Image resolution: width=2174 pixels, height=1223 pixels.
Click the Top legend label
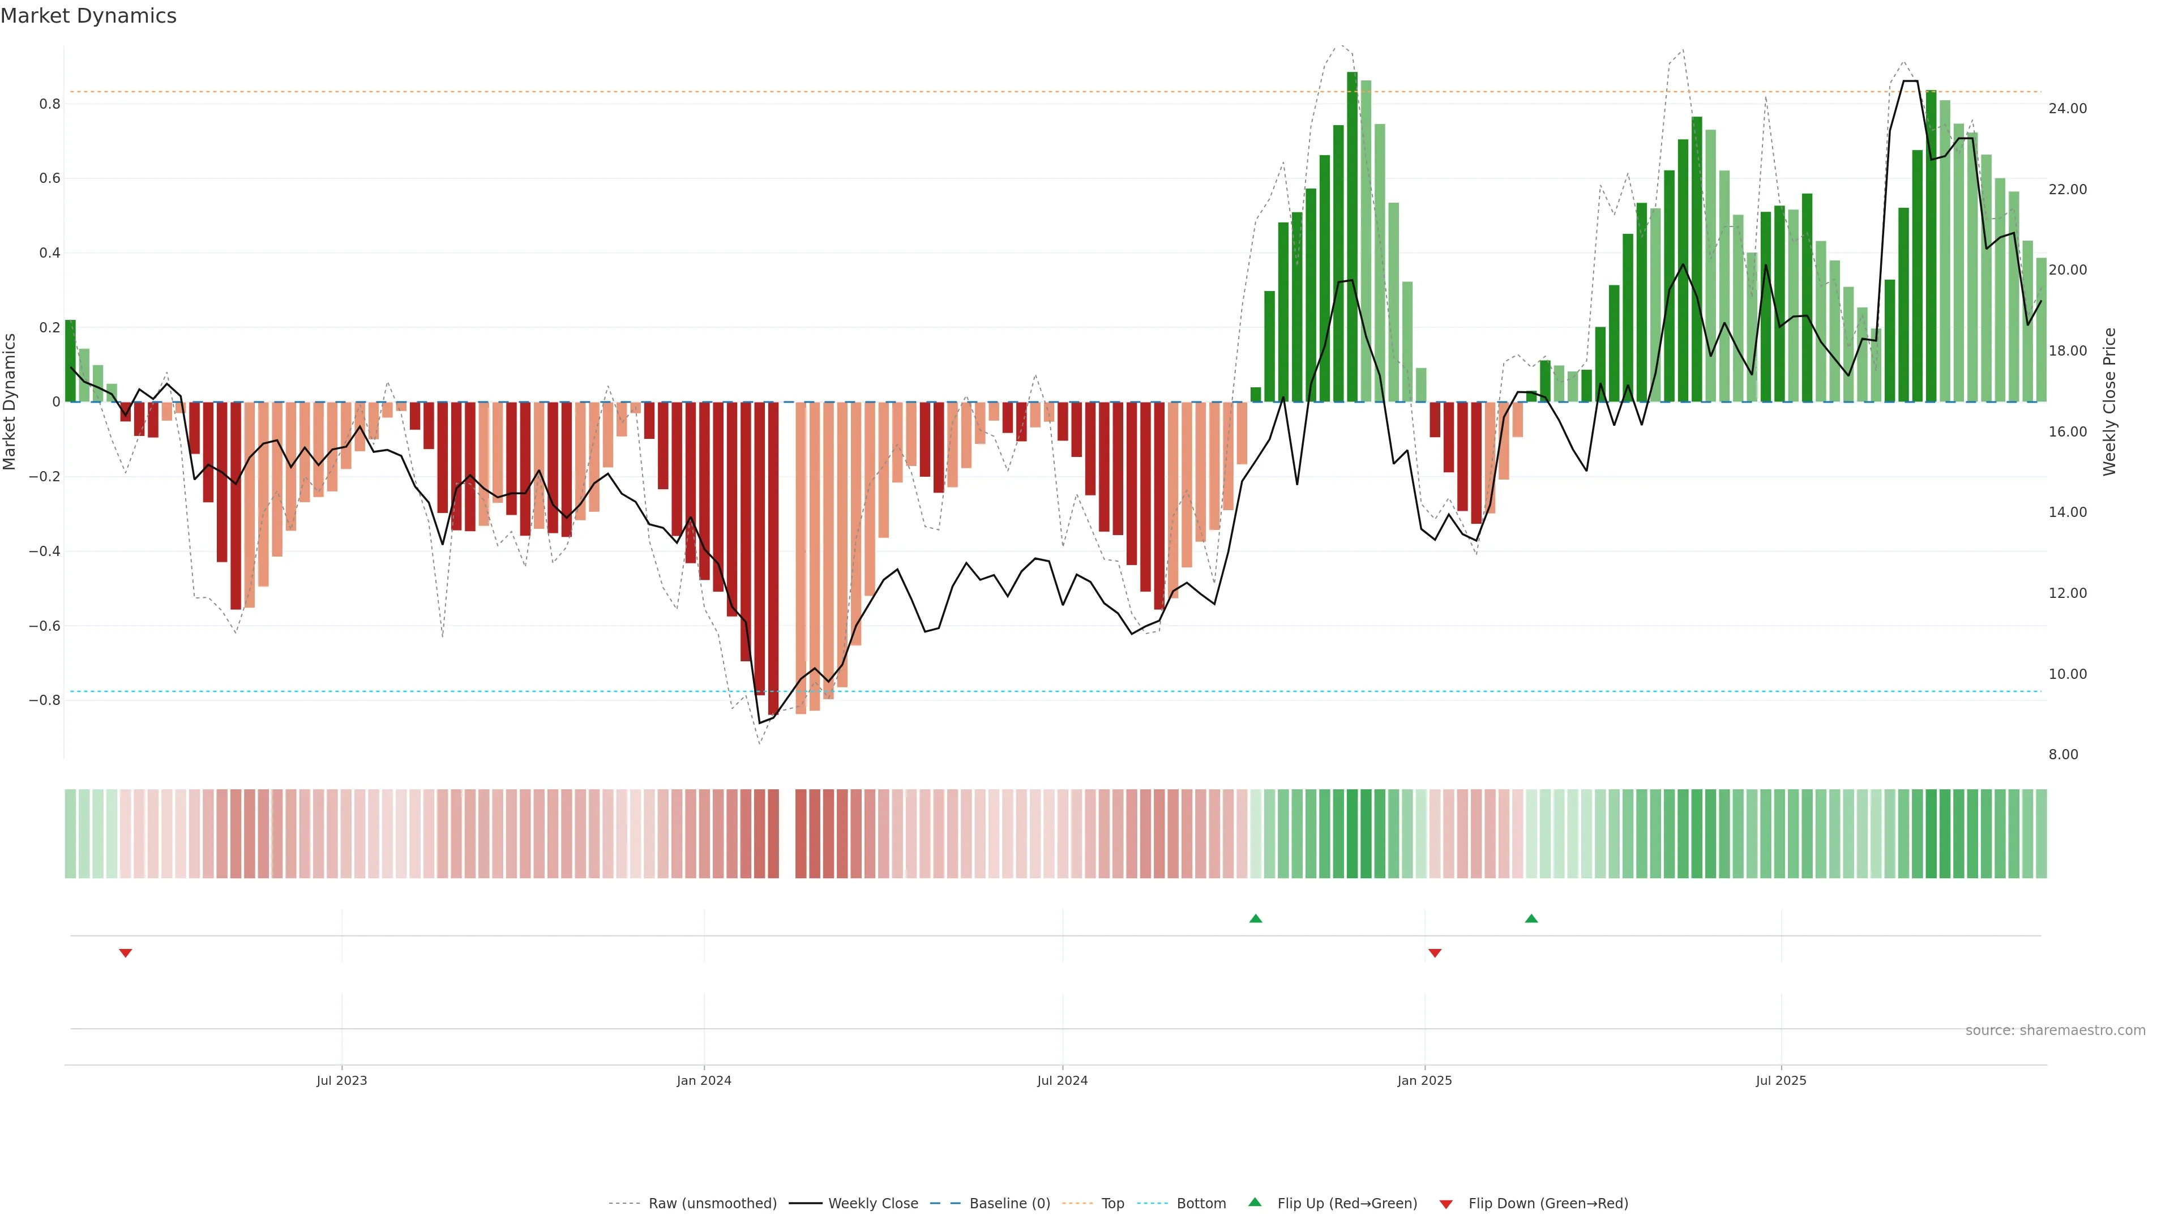[x=1112, y=1204]
